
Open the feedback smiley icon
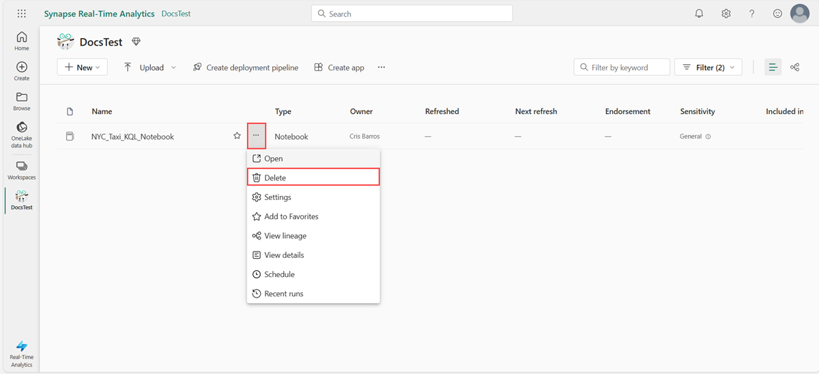point(777,14)
